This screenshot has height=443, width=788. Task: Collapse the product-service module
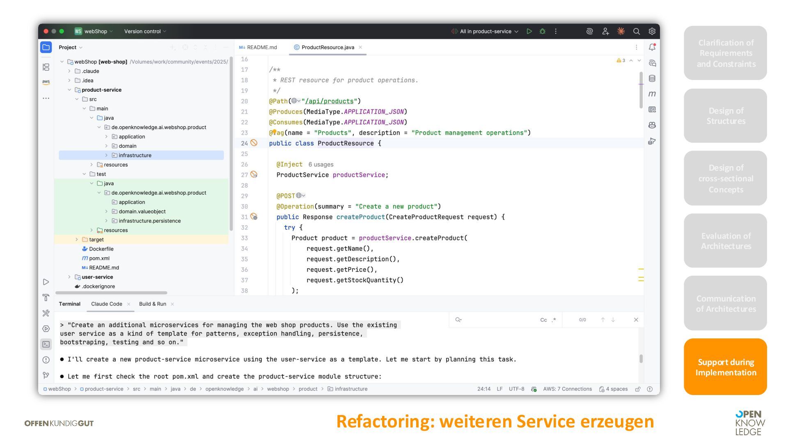(x=69, y=90)
